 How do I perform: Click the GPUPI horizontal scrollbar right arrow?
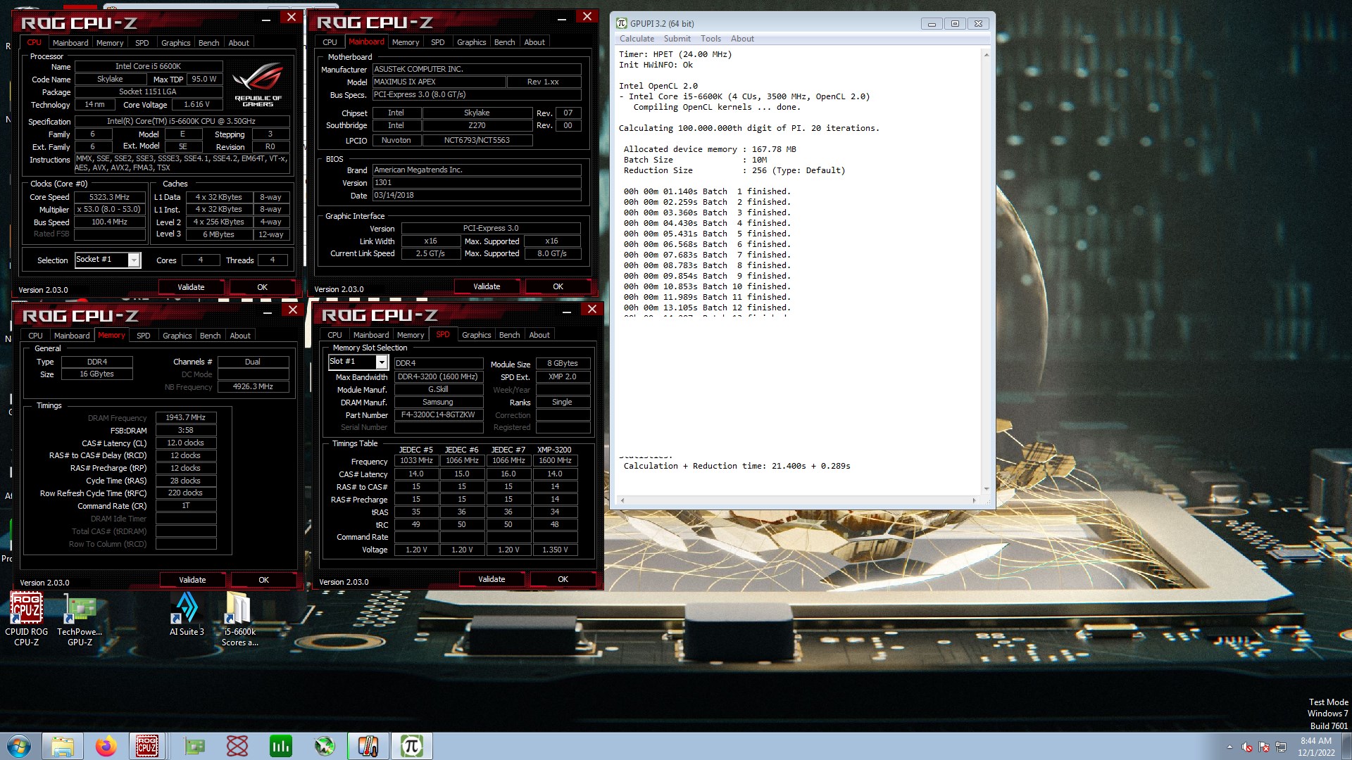tap(974, 500)
